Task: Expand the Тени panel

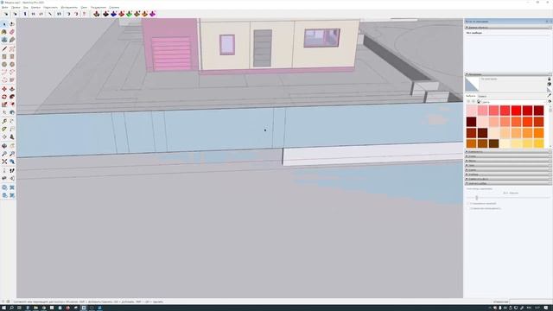Action: tap(508, 165)
